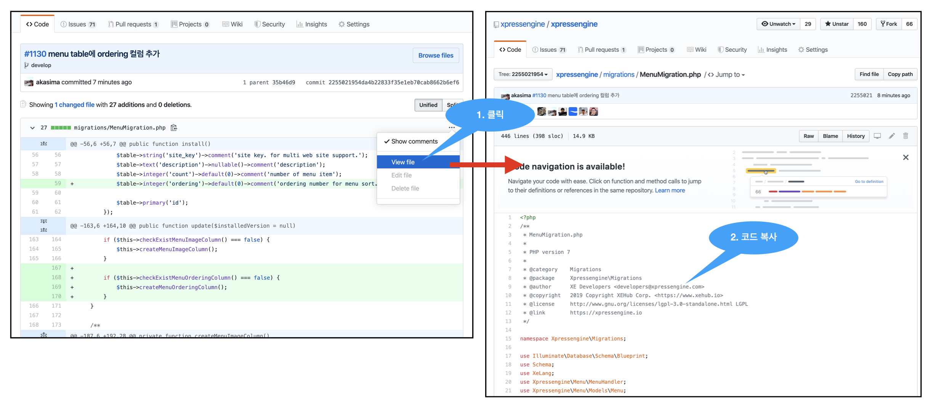Collapse the MenuMigration.php diff chevron
The height and width of the screenshot is (420, 939).
click(x=32, y=128)
